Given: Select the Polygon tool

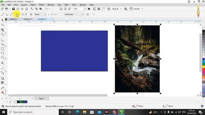Looking at the screenshot, I should (2, 57).
